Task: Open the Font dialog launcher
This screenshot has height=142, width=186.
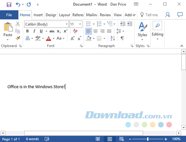Action: pos(81,46)
